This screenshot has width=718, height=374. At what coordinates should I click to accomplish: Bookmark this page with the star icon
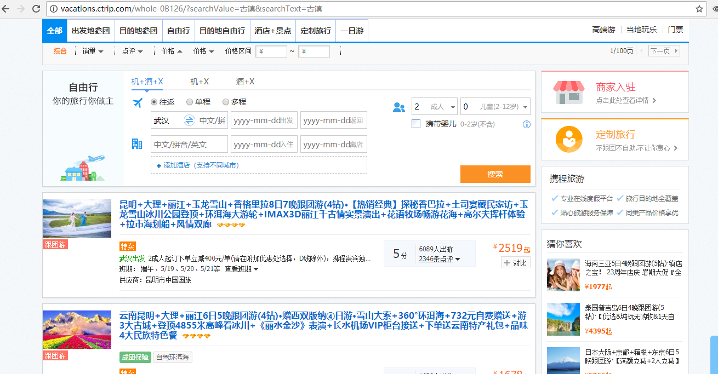[699, 9]
